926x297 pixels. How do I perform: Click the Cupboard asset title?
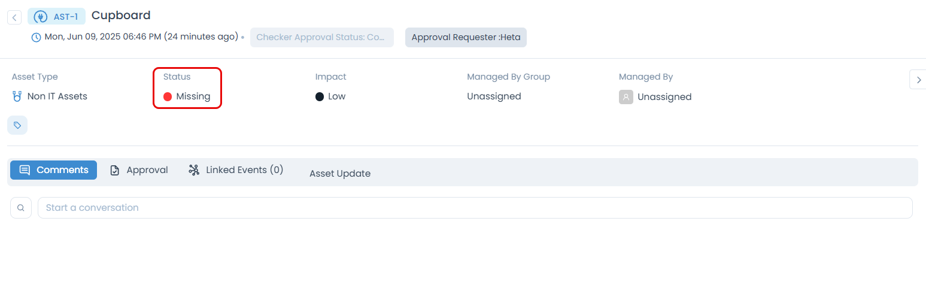point(121,16)
